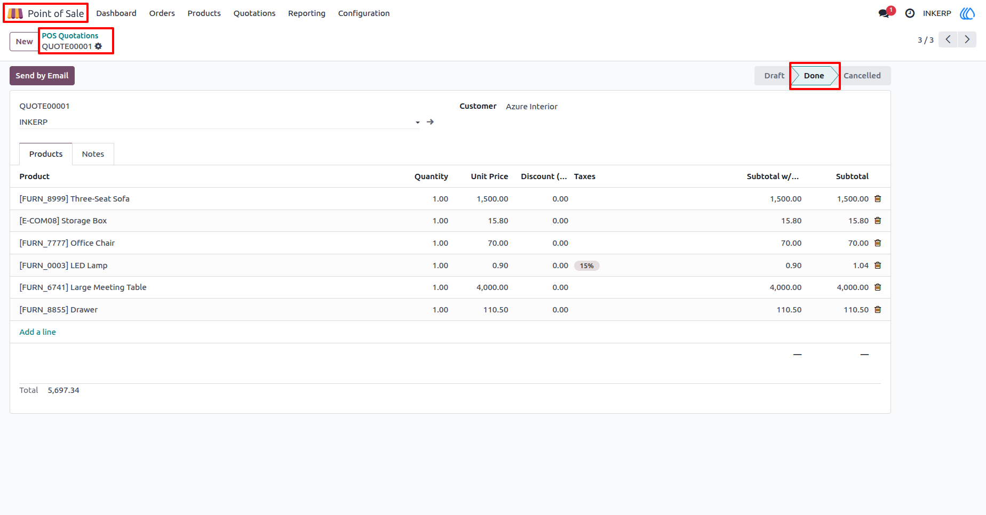Open the Dashboard menu
Image resolution: width=986 pixels, height=515 pixels.
(x=116, y=13)
